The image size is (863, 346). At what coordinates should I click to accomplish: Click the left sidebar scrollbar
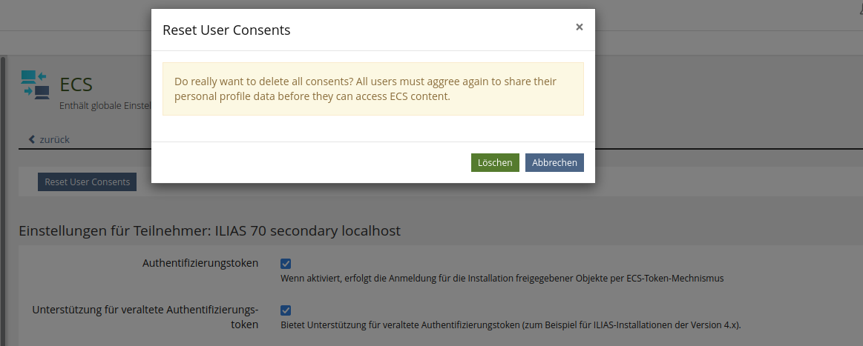coord(3,200)
